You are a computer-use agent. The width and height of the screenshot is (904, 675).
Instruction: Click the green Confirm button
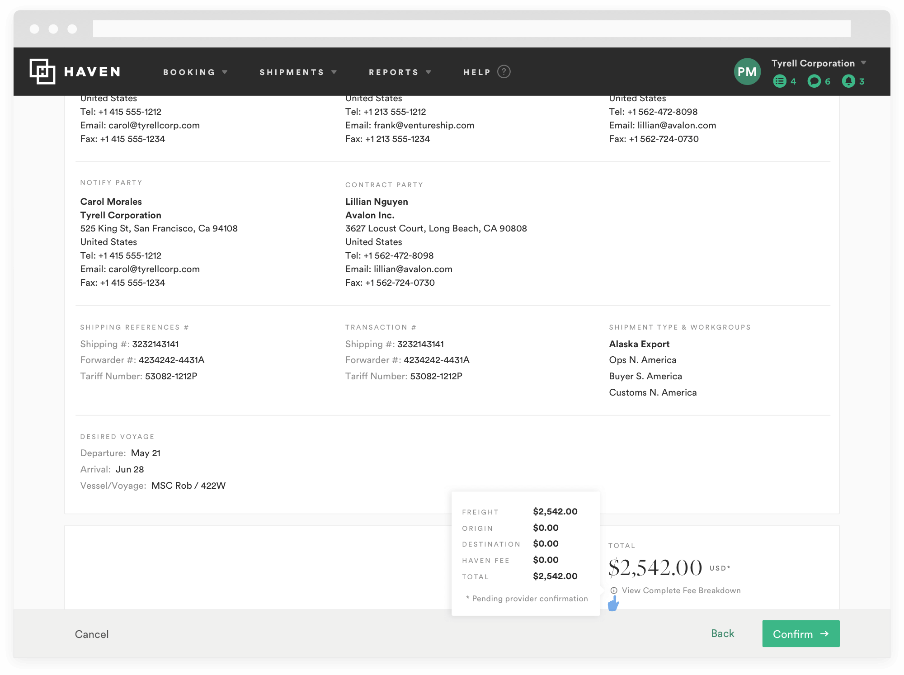pyautogui.click(x=800, y=633)
